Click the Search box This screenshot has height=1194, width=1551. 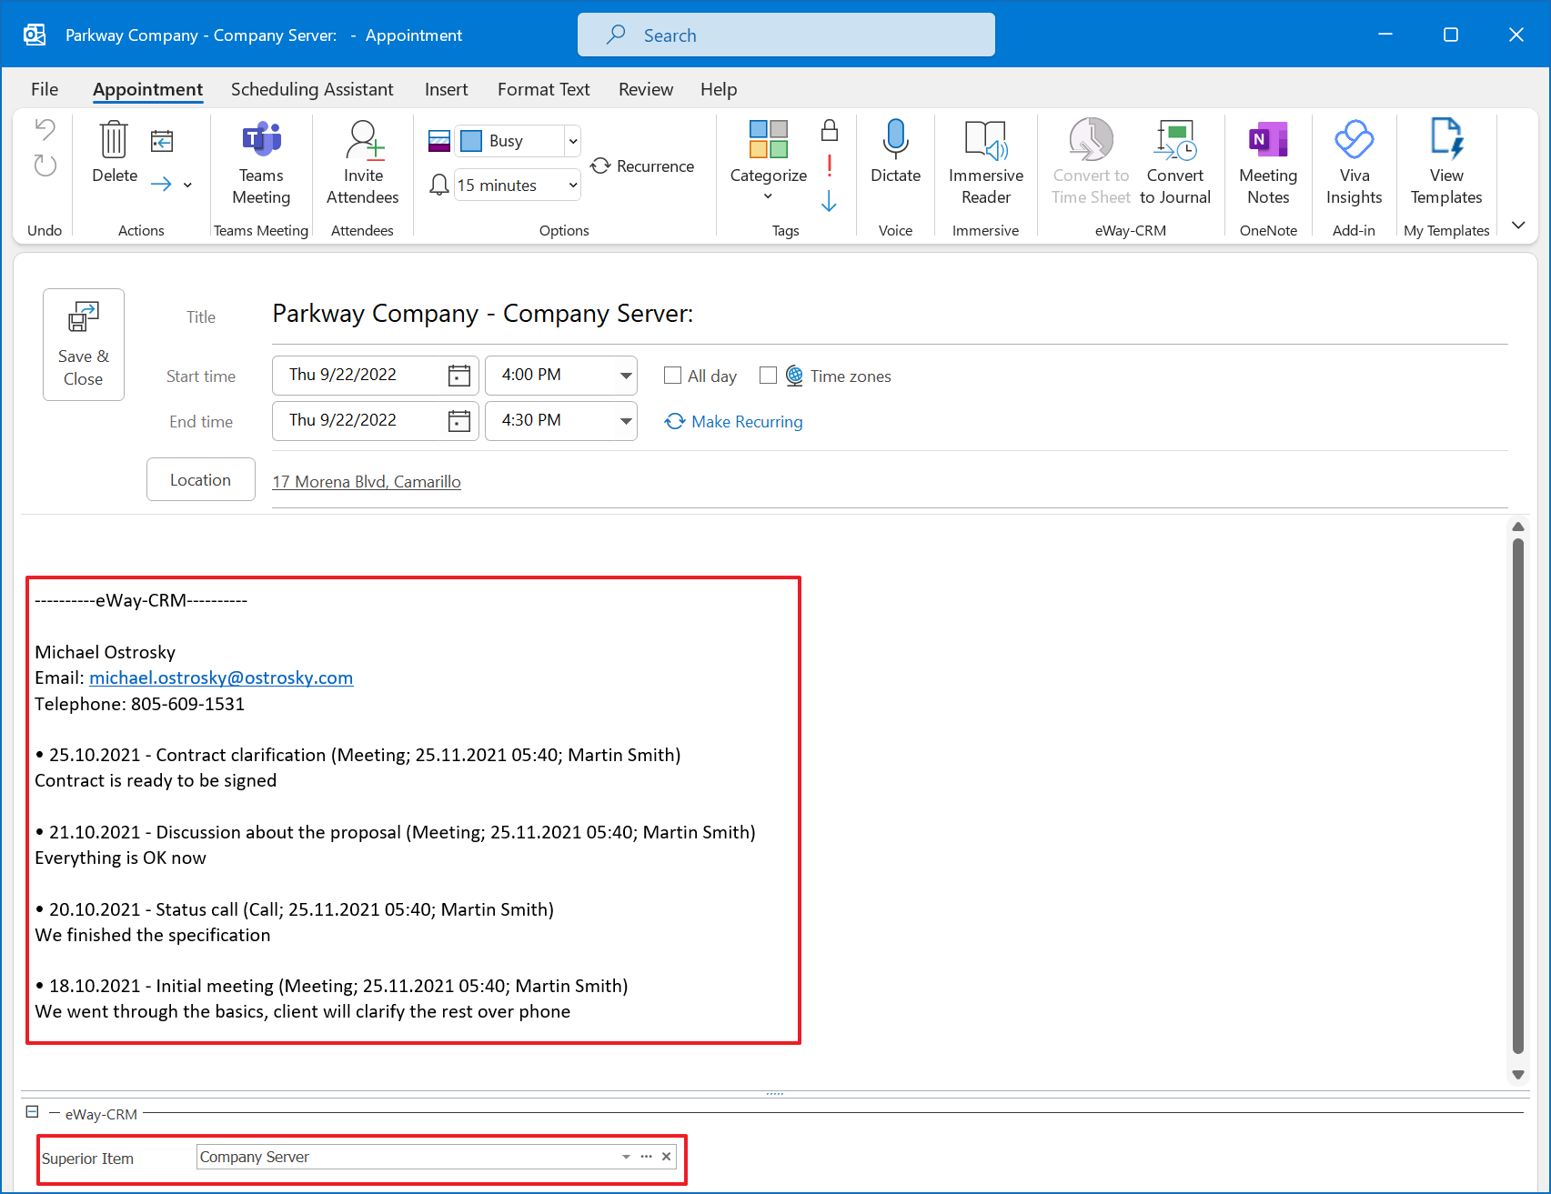(786, 35)
